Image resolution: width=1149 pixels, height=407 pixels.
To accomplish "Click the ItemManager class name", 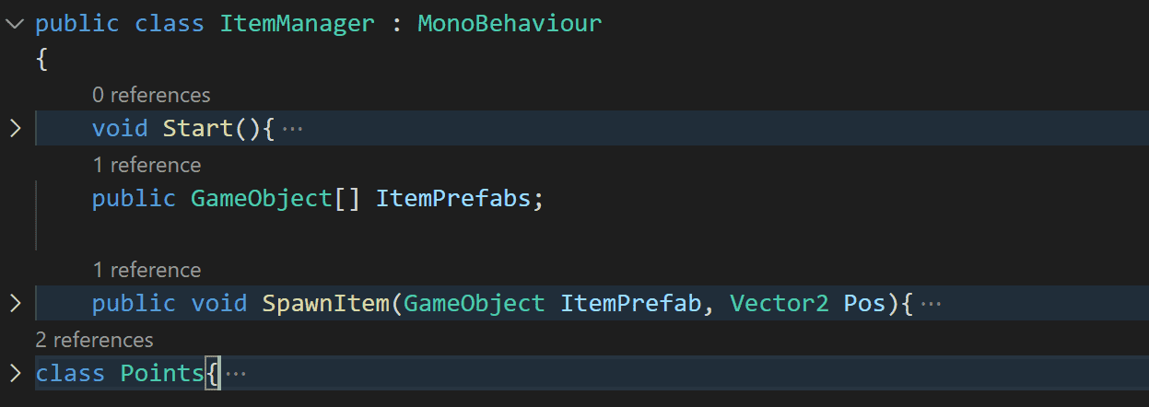I will (297, 23).
